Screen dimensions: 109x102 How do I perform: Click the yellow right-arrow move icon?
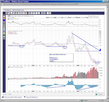pyautogui.click(x=44, y=13)
